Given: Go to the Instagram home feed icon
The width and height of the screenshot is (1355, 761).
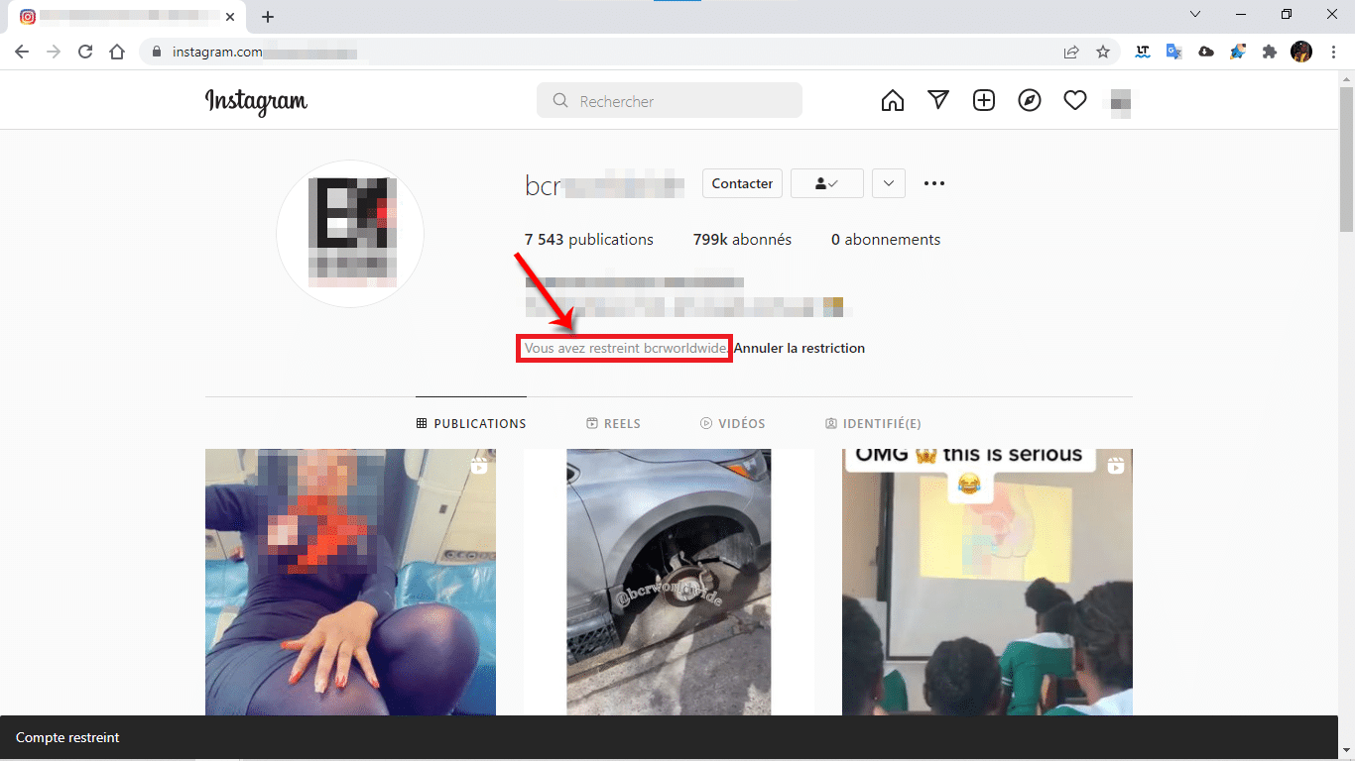Looking at the screenshot, I should tap(893, 101).
